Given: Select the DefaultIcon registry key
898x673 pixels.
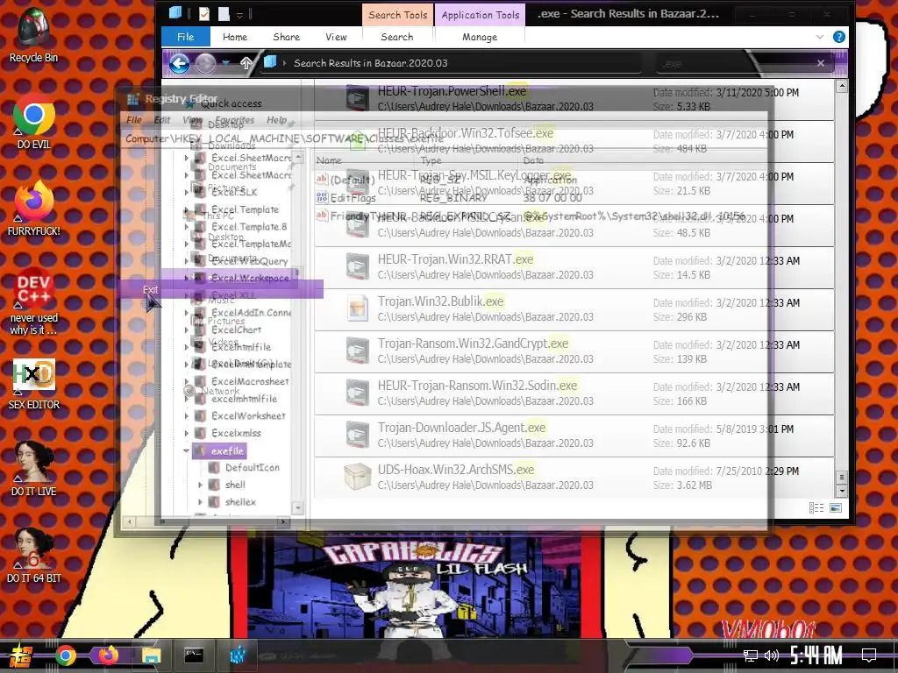Looking at the screenshot, I should (252, 468).
